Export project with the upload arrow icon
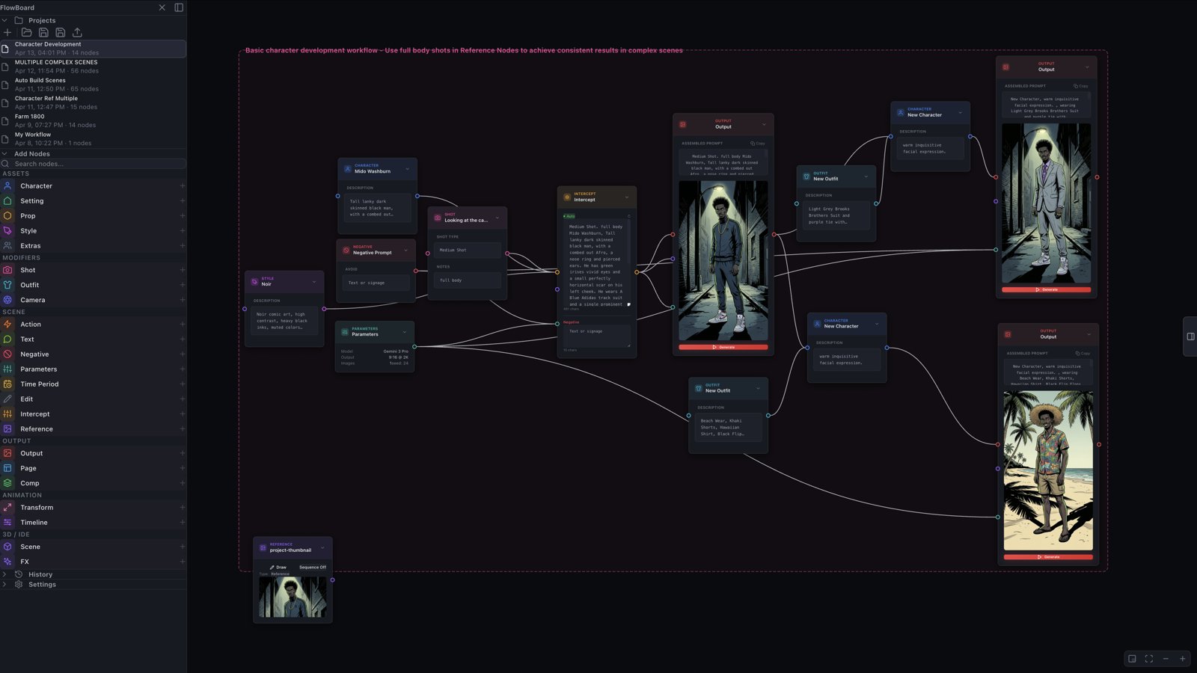Screen dimensions: 1197x673 click(77, 32)
